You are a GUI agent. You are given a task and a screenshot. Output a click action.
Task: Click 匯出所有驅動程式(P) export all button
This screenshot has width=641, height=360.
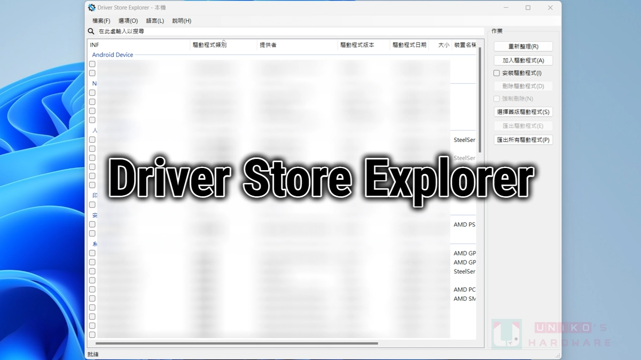pos(523,140)
